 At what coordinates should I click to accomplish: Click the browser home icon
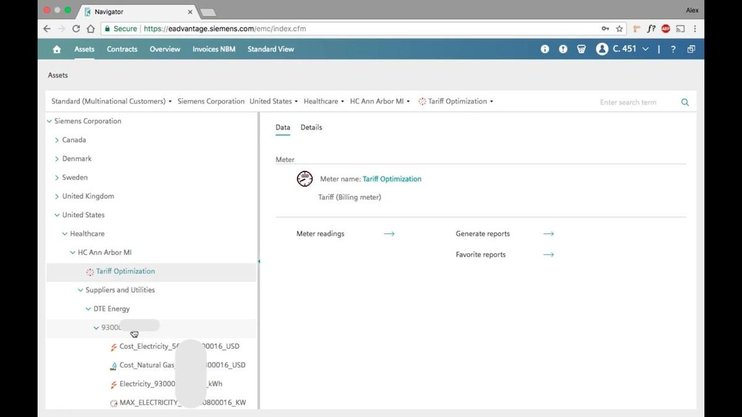coord(90,28)
